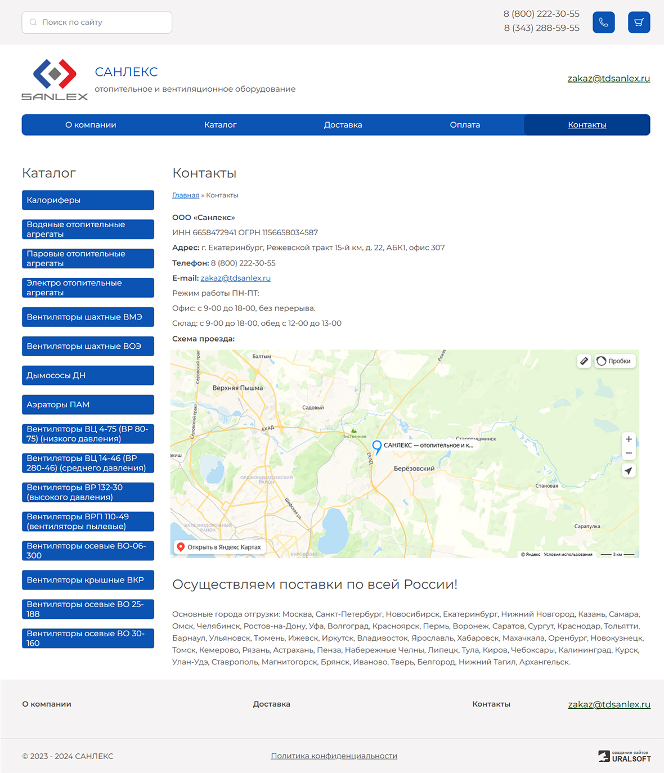Open Политика конфиденциальности link
Screen dimensions: 664x773
click(334, 756)
